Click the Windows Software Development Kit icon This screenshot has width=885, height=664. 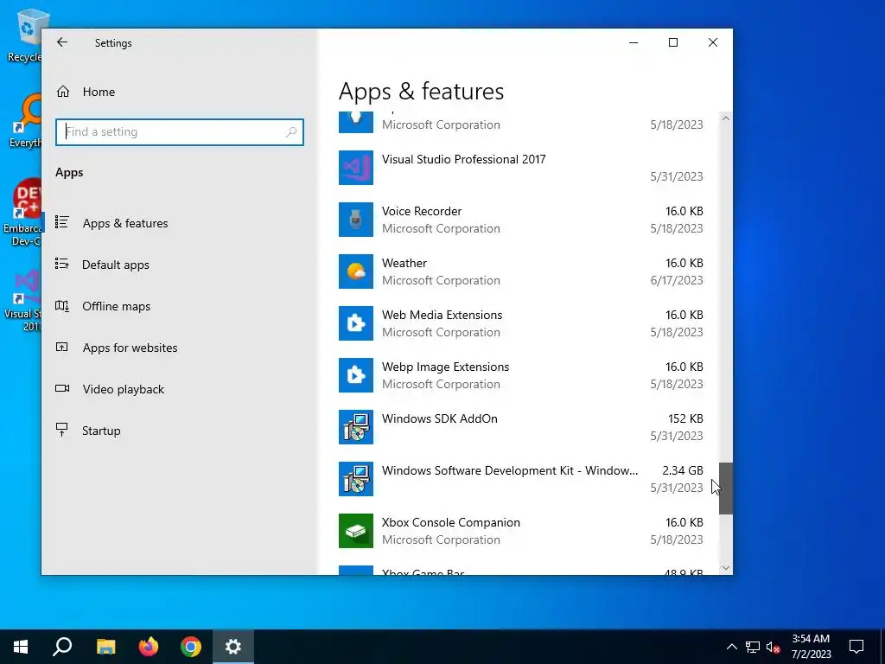(x=355, y=479)
